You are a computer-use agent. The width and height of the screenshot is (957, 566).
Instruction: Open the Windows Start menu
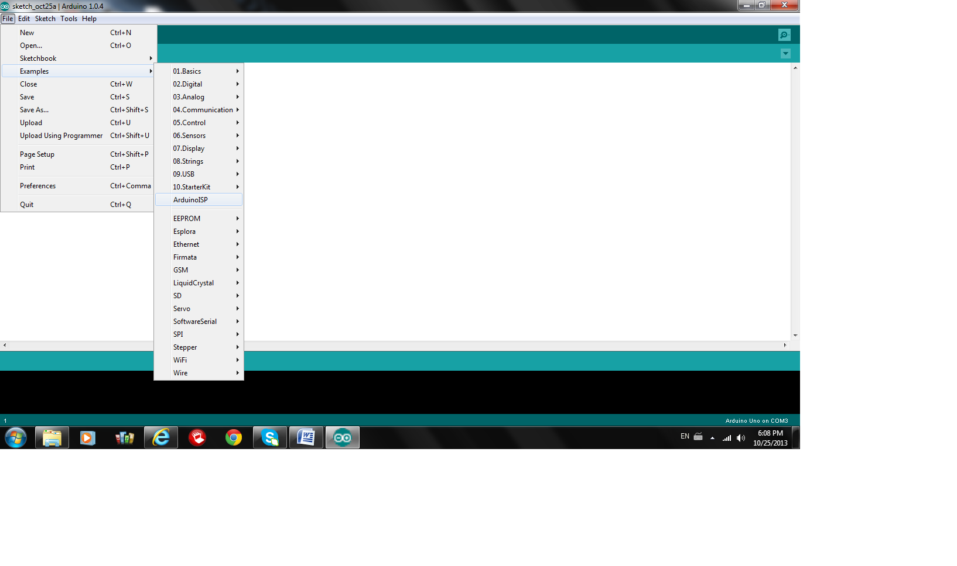(x=15, y=437)
